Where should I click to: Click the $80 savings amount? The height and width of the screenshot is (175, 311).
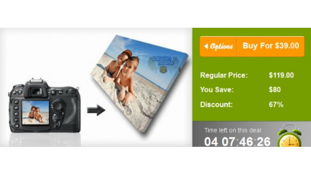pos(275,90)
